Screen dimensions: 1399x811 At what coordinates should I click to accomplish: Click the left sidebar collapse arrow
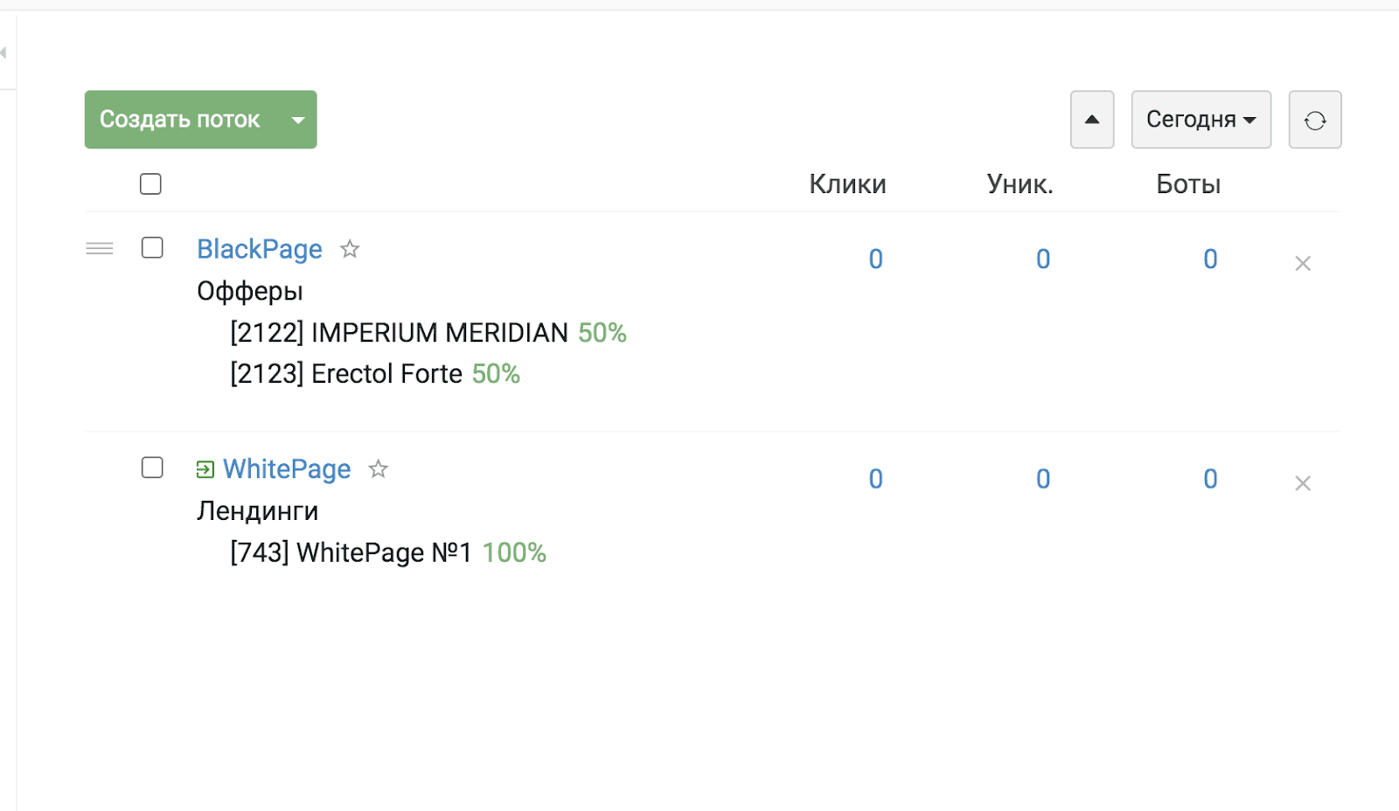click(x=3, y=52)
